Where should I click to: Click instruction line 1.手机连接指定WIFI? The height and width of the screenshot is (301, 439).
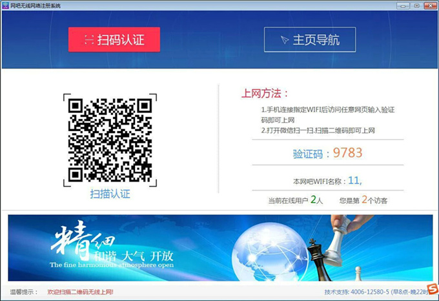(x=328, y=115)
